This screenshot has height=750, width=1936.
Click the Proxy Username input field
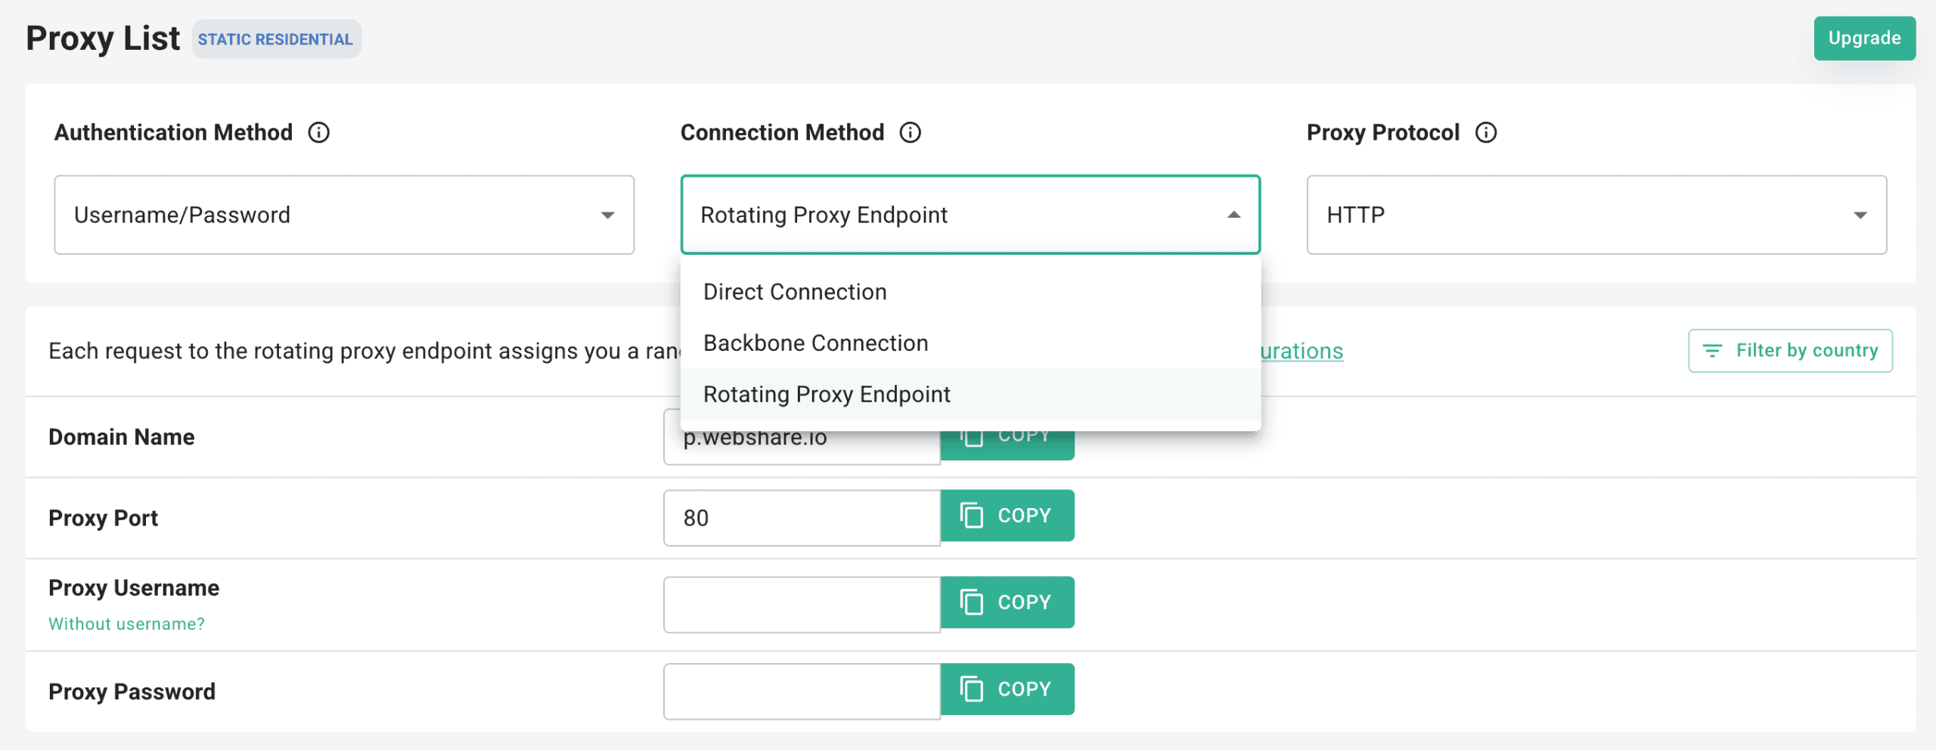(x=802, y=605)
